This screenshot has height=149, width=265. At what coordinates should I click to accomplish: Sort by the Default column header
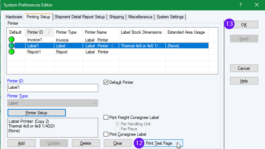click(x=16, y=32)
